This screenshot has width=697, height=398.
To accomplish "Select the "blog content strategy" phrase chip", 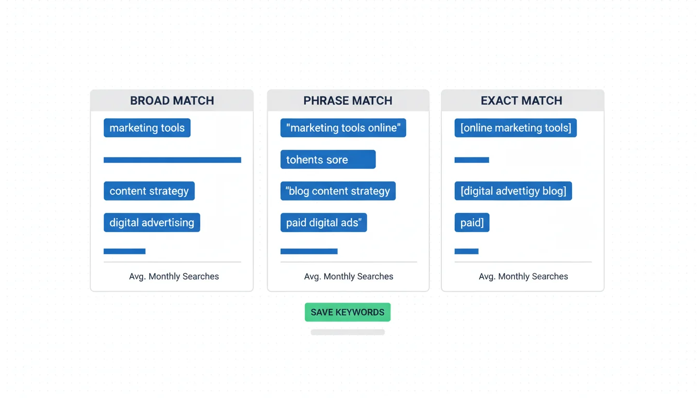I will tap(338, 191).
